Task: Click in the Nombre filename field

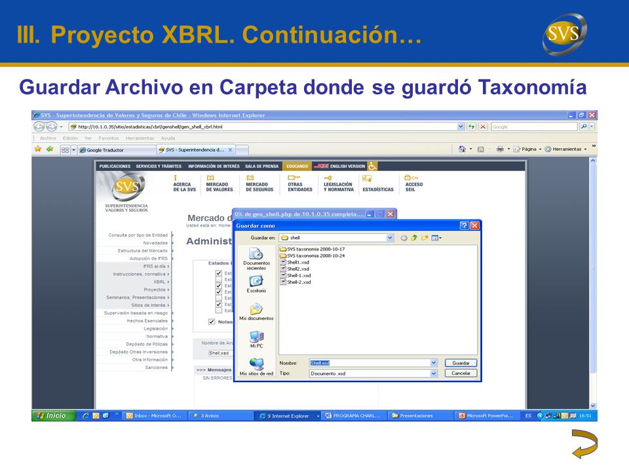Action: pos(370,363)
